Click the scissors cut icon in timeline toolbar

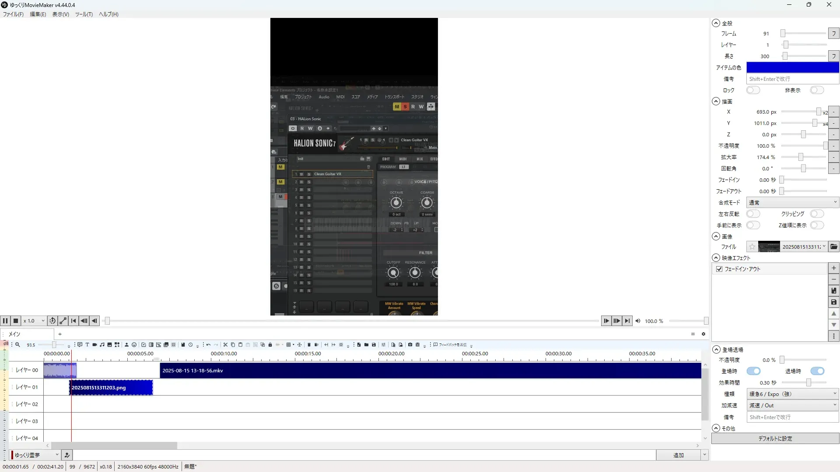click(x=225, y=345)
